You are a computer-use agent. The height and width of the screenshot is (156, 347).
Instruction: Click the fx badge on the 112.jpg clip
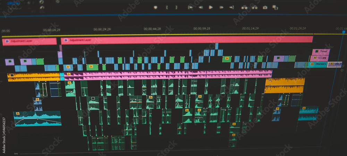(315, 57)
